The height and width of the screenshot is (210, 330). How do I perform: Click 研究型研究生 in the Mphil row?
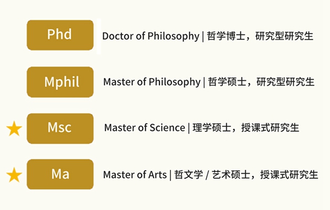(x=285, y=82)
